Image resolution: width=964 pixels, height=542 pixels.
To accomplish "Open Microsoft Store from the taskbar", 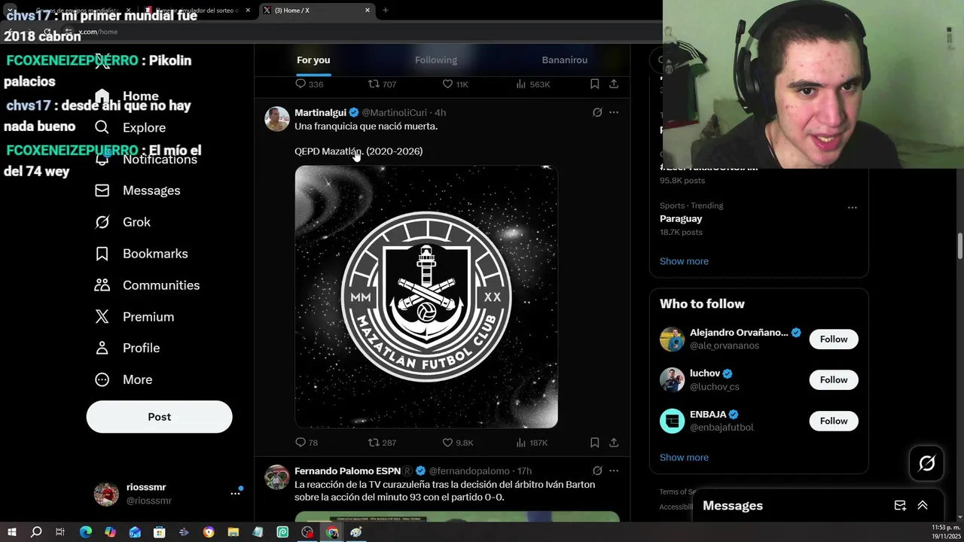I will tap(159, 532).
